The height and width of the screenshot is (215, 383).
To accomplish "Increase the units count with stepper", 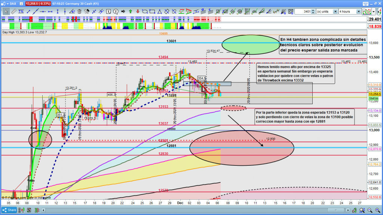I will (x=313, y=10).
